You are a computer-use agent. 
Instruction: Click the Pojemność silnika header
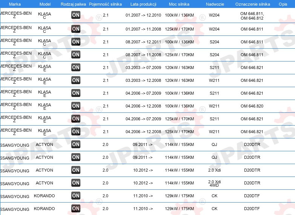[105, 4]
